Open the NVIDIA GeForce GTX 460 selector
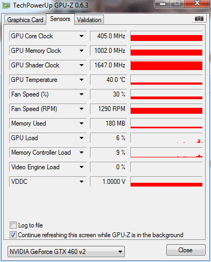211x262 pixels. coord(66,252)
